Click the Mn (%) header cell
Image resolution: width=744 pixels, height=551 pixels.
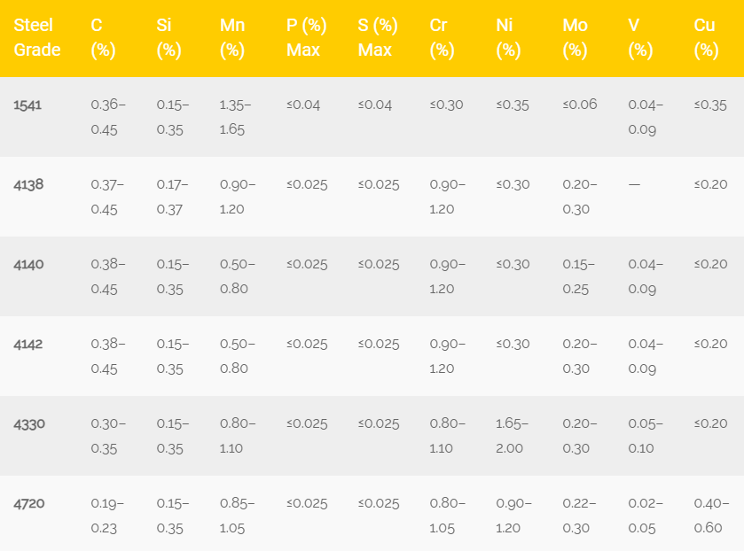pyautogui.click(x=232, y=37)
